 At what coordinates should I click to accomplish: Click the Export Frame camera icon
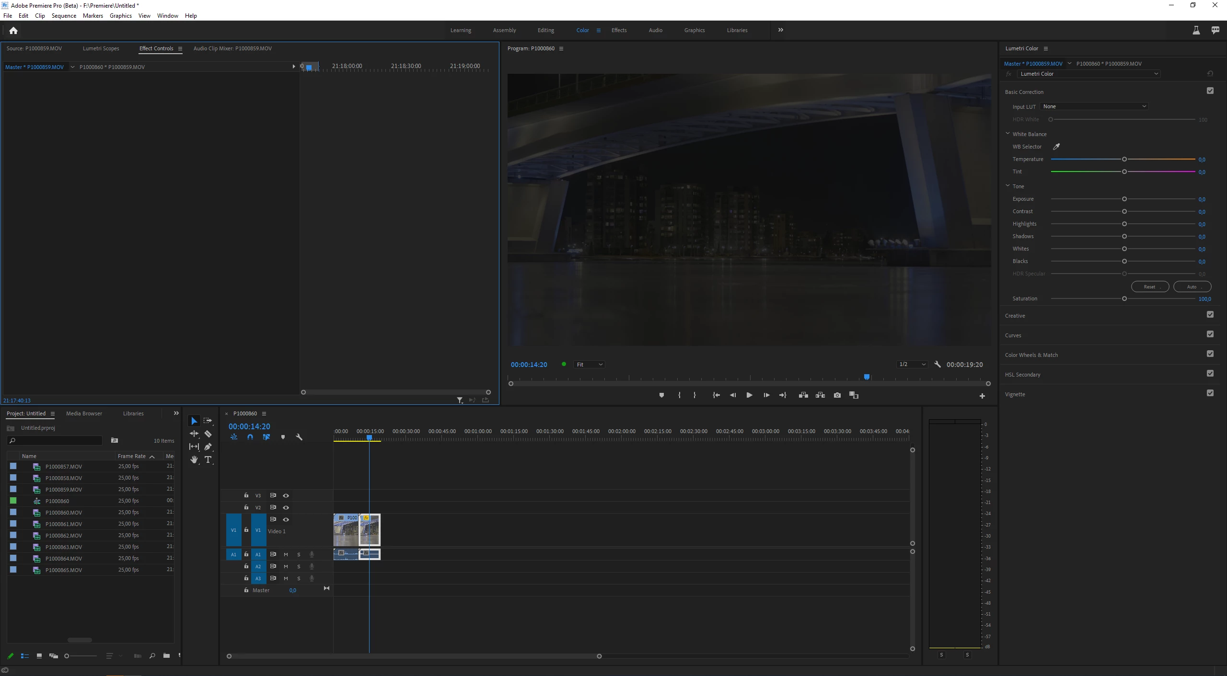[x=837, y=395]
